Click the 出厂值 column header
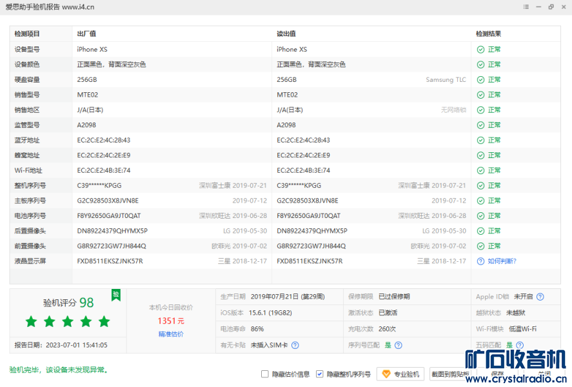 (86, 34)
